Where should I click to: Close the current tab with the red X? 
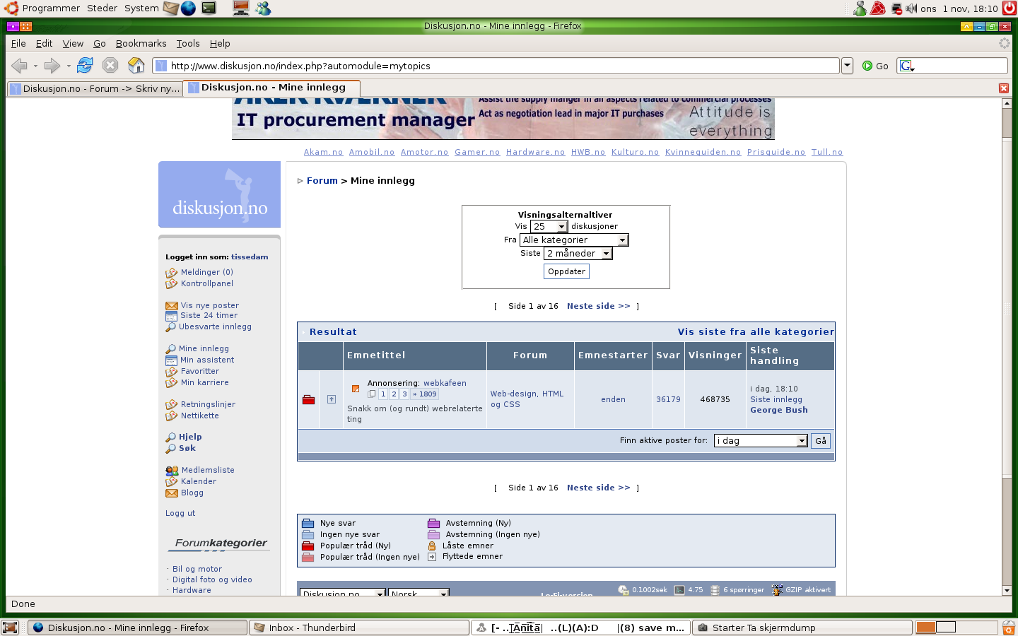click(x=1004, y=88)
